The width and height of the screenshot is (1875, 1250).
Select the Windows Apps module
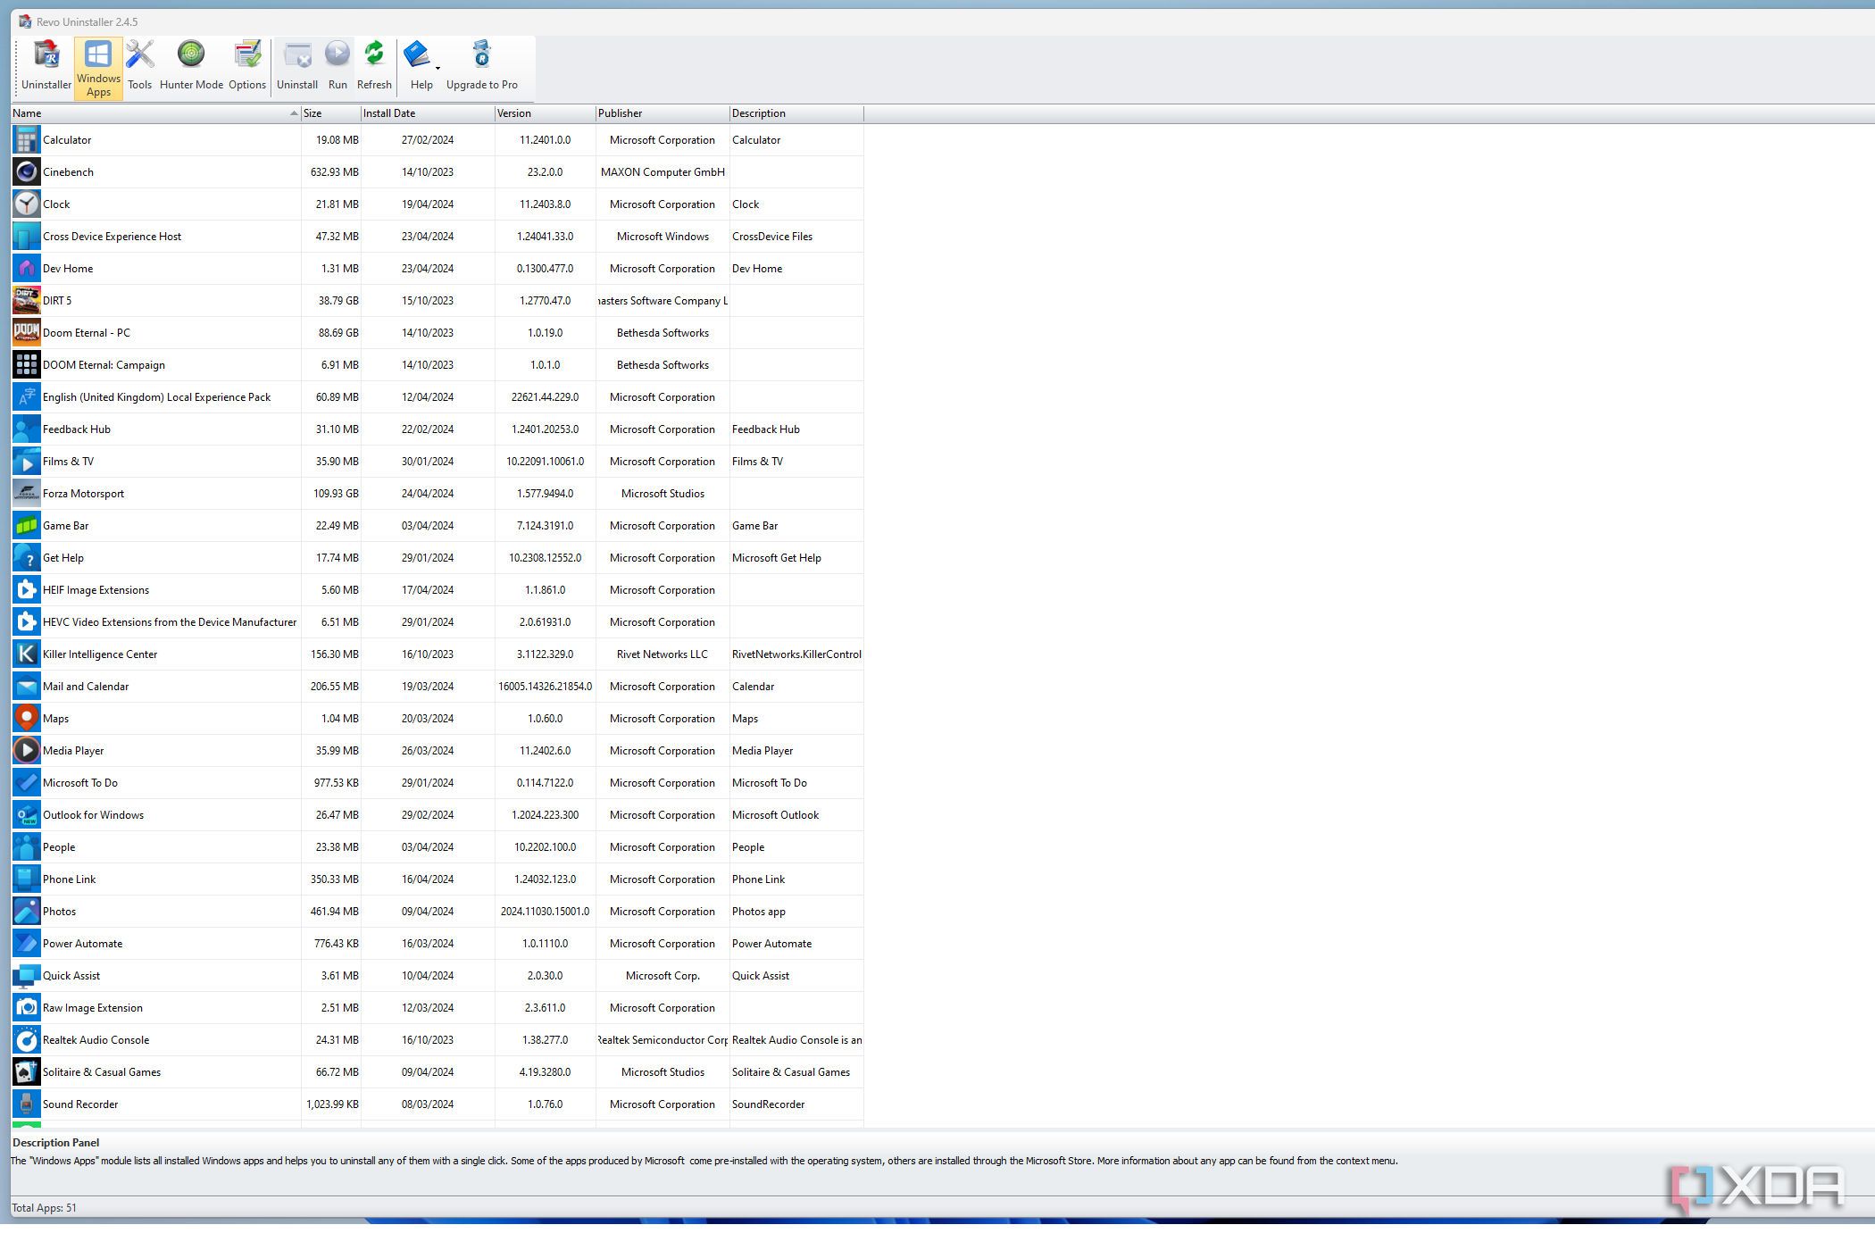click(98, 69)
